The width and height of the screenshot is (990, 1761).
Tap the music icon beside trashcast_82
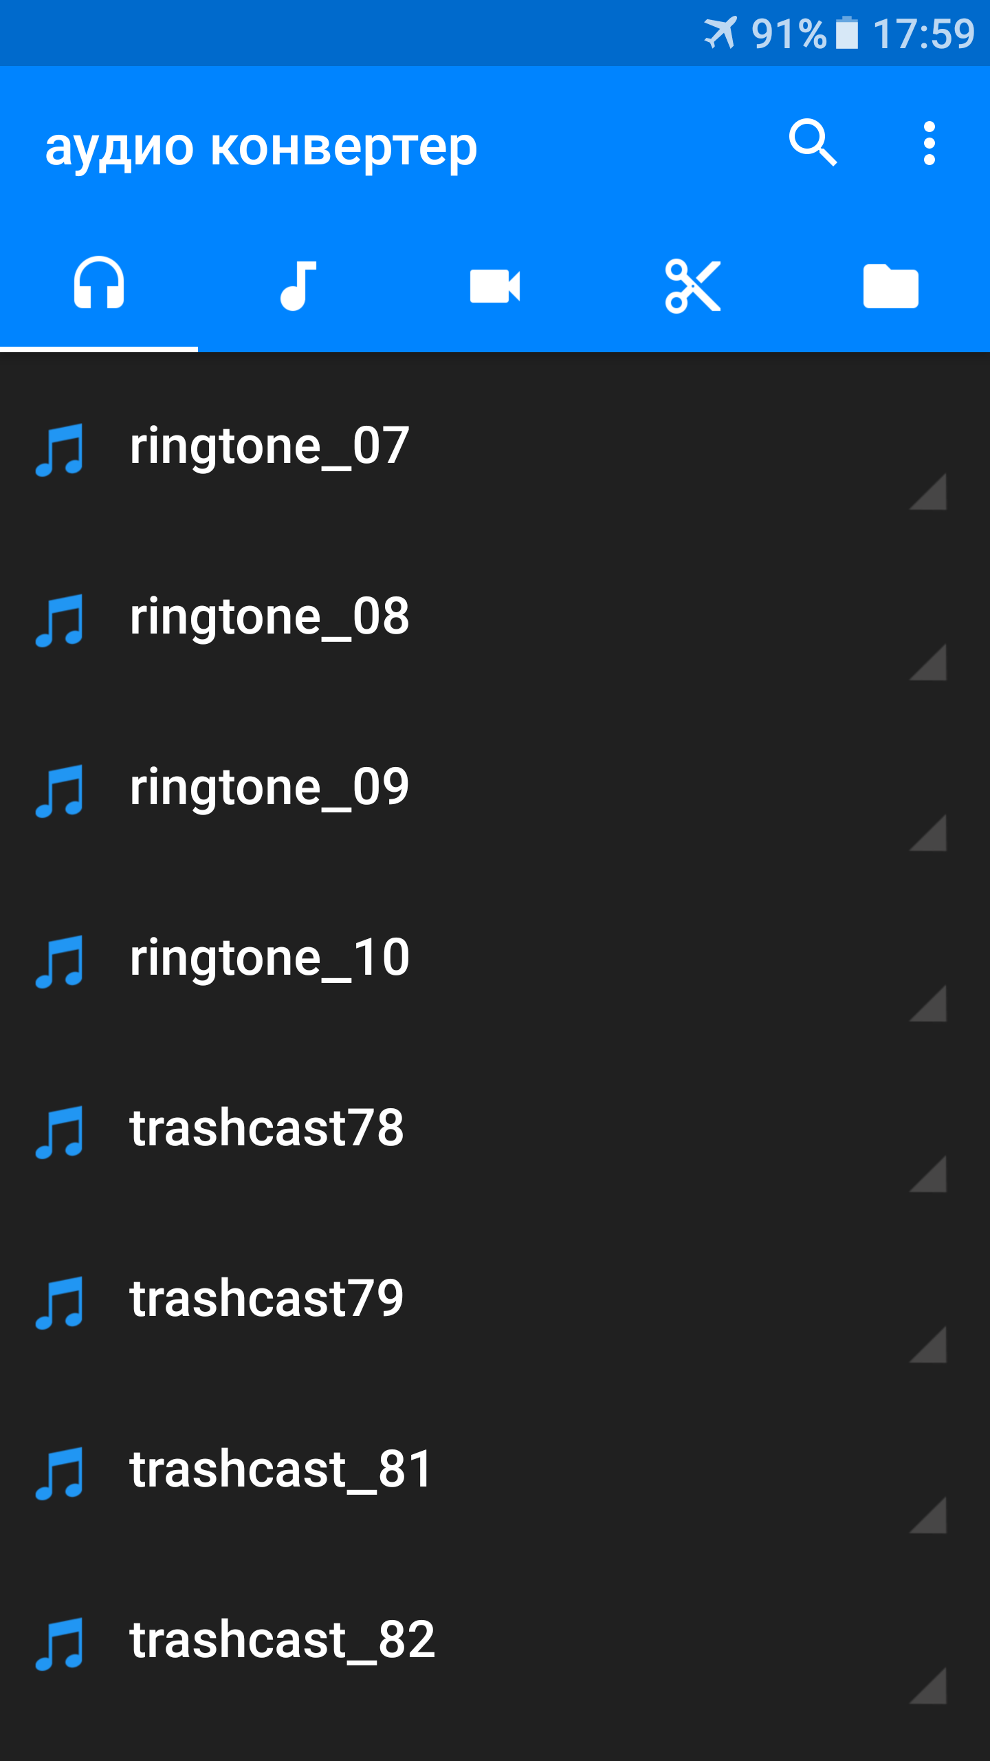click(59, 1644)
